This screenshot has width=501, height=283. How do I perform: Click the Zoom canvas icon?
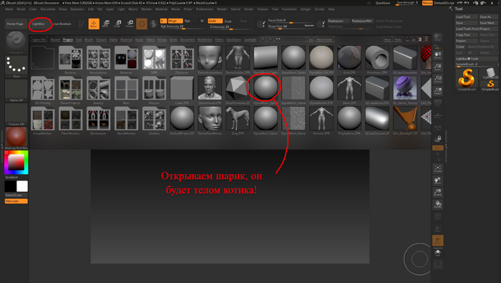click(x=438, y=67)
